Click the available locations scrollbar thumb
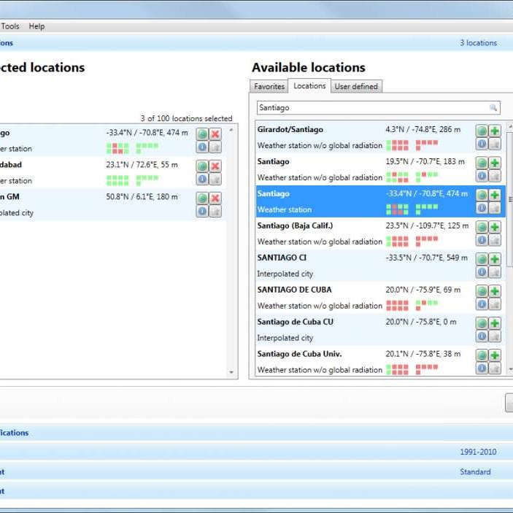Image resolution: width=513 pixels, height=513 pixels. (x=510, y=199)
